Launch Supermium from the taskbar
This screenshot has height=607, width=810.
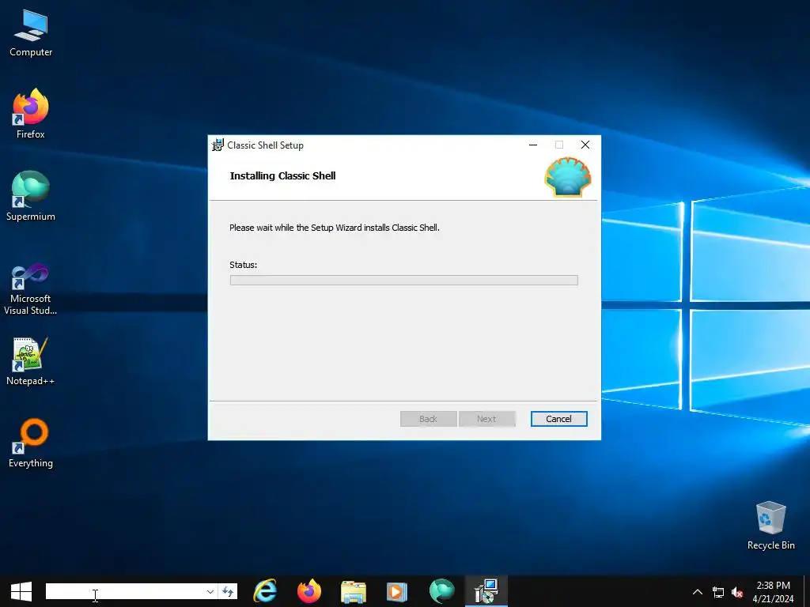pos(441,591)
